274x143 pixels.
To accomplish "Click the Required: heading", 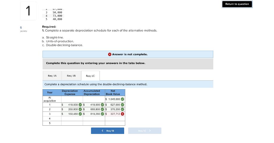I will click(x=49, y=27).
